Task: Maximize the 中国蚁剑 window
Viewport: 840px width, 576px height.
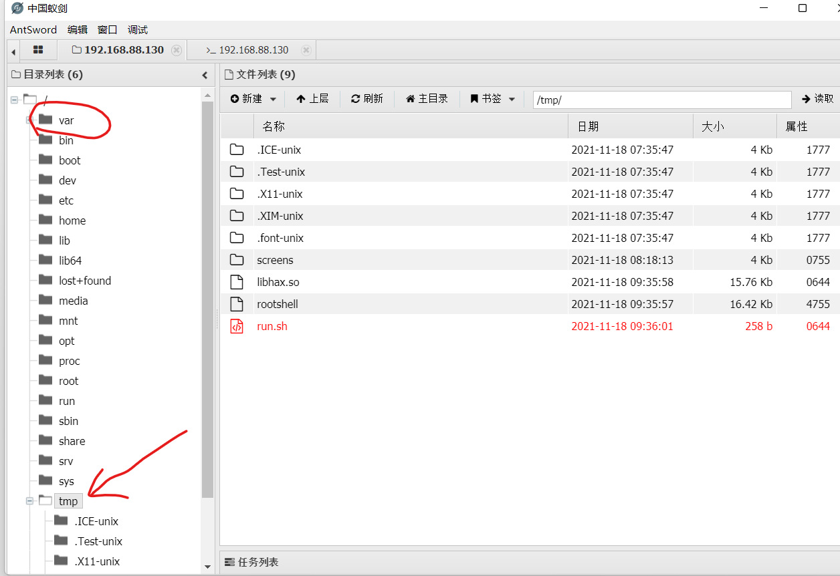Action: [x=803, y=8]
